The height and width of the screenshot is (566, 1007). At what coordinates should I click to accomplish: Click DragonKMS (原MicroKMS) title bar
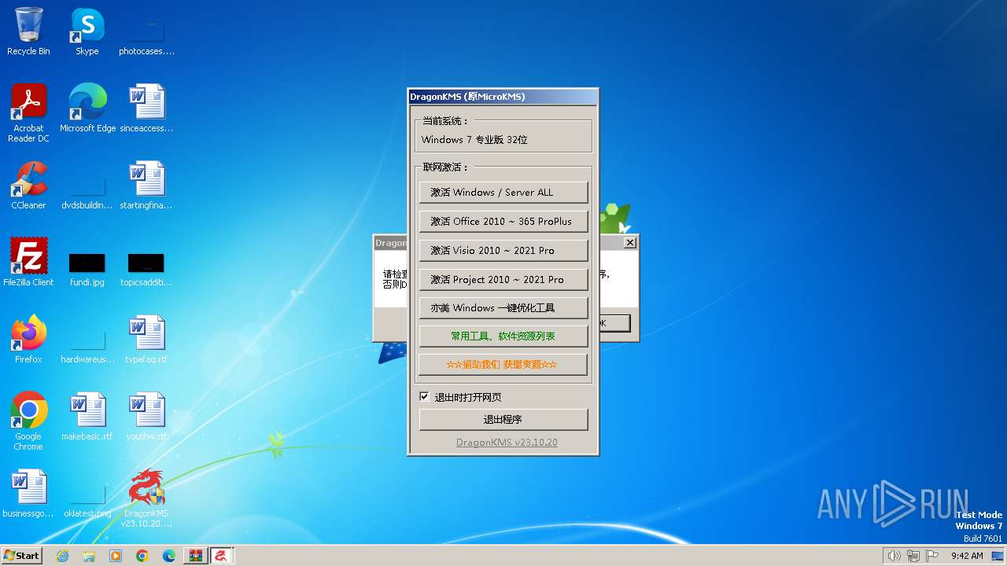503,97
